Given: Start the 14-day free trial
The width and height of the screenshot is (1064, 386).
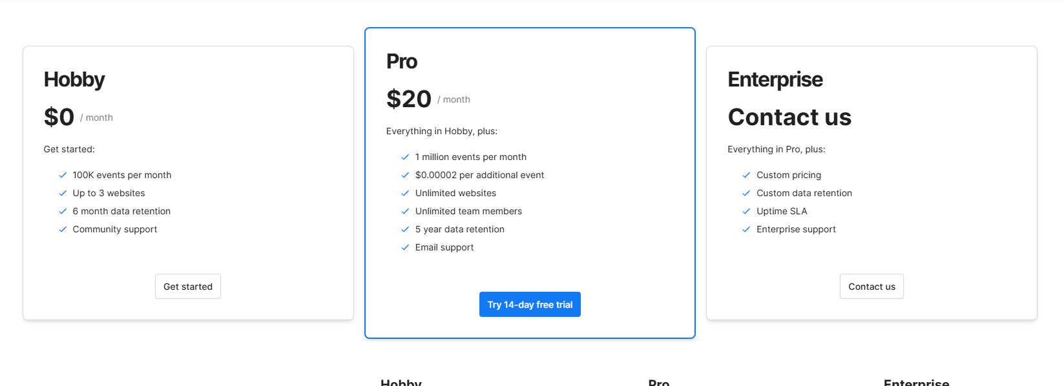Looking at the screenshot, I should 530,305.
